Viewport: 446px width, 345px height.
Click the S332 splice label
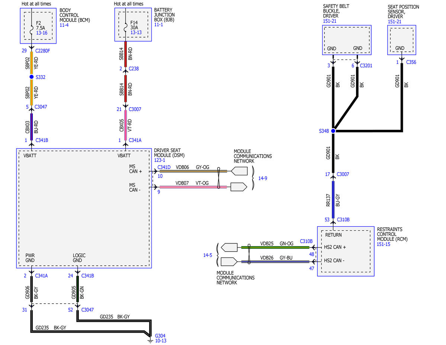[x=41, y=77]
